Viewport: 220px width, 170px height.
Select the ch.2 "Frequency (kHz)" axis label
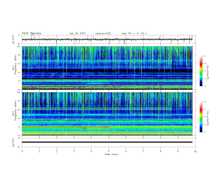(16, 110)
